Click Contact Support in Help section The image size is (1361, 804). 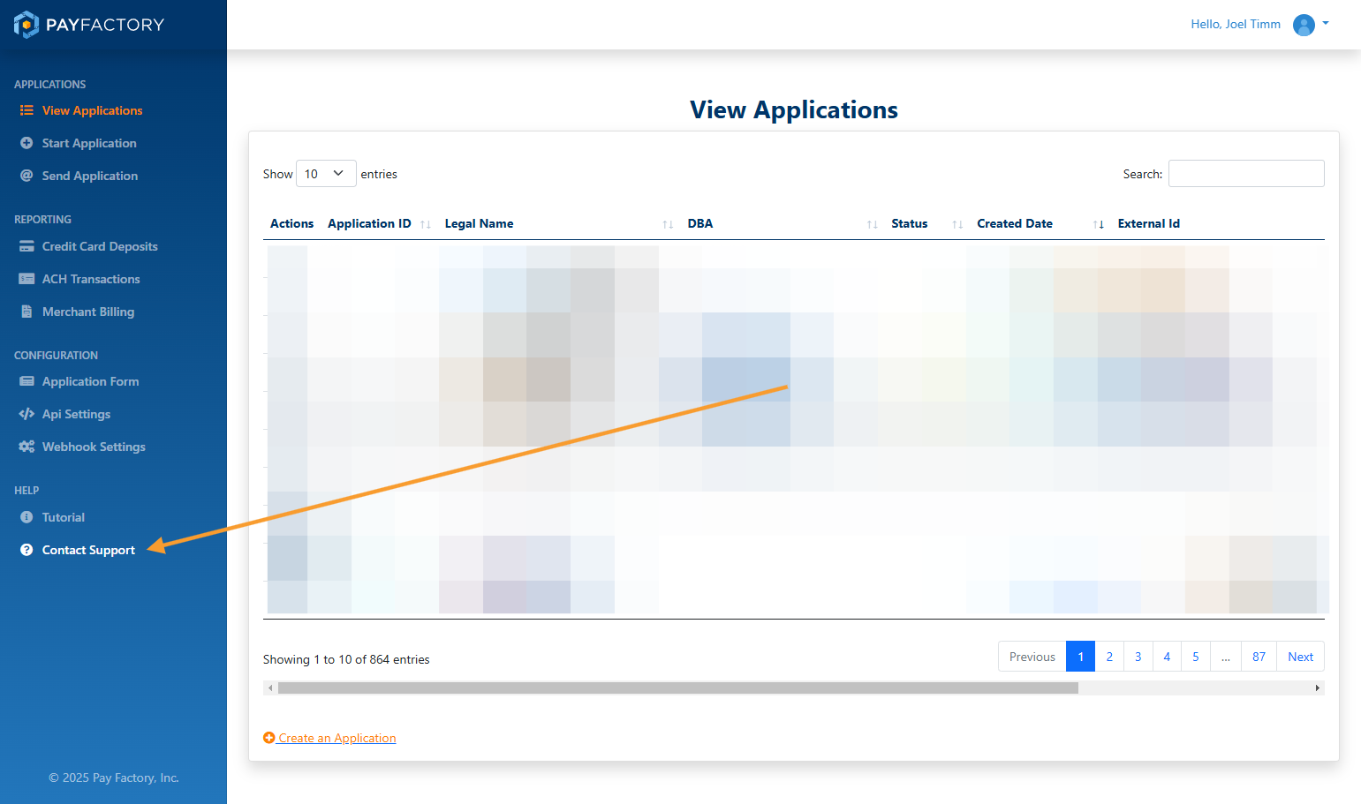point(88,550)
